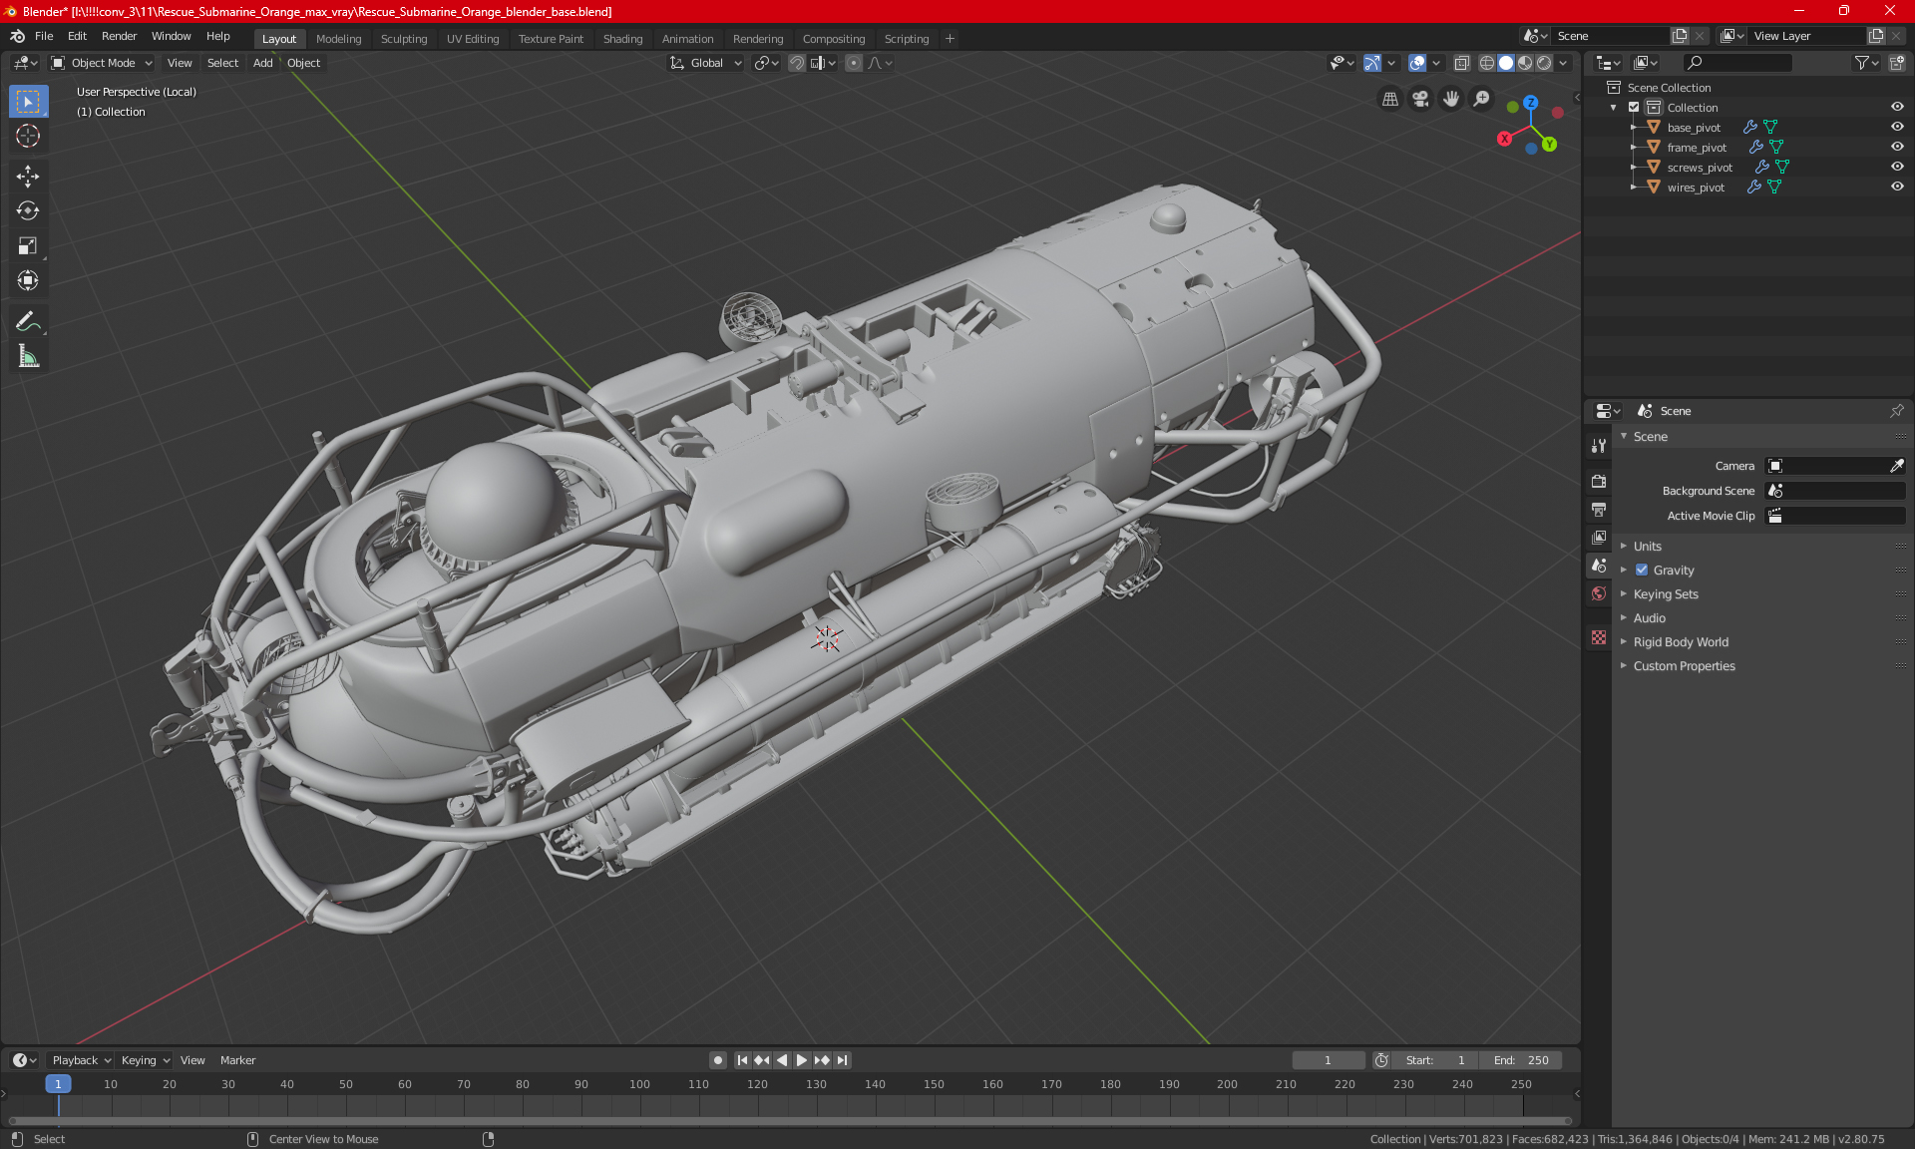1915x1149 pixels.
Task: Uncheck the Collection exclude checkbox
Action: (x=1634, y=107)
